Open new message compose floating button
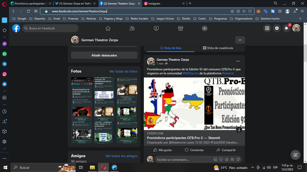Image resolution: width=307 pixels, height=172 pixels. (x=295, y=155)
